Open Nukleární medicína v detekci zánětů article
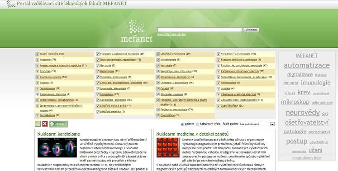338x171 pixels. (x=192, y=134)
